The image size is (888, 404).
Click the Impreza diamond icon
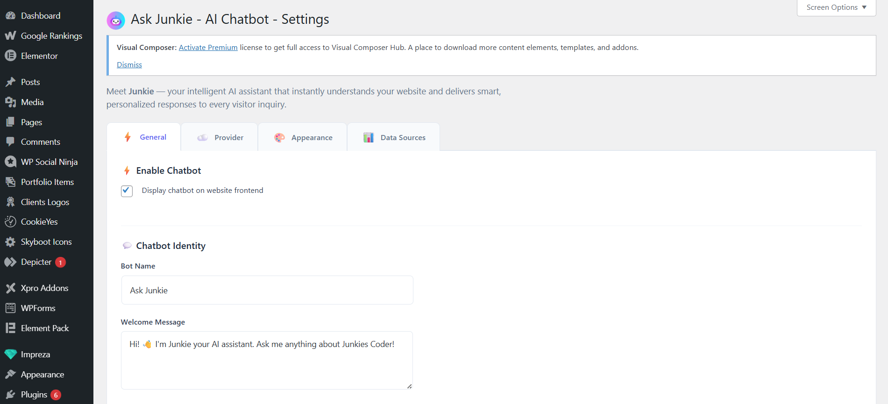(10, 354)
